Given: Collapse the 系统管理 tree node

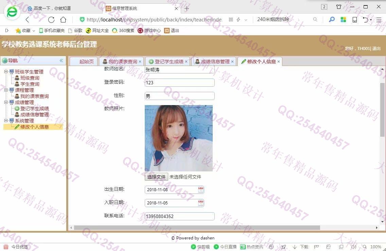Looking at the screenshot, I should point(6,121).
